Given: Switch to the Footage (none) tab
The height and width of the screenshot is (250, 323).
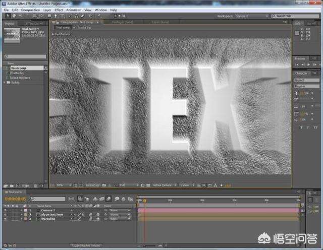Looking at the screenshot, I should point(122,22).
